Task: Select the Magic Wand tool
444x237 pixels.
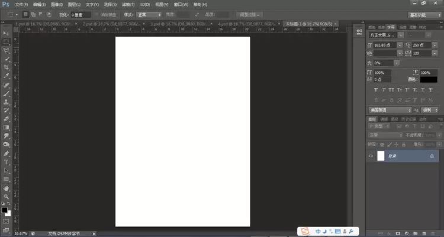Action: click(x=6, y=59)
